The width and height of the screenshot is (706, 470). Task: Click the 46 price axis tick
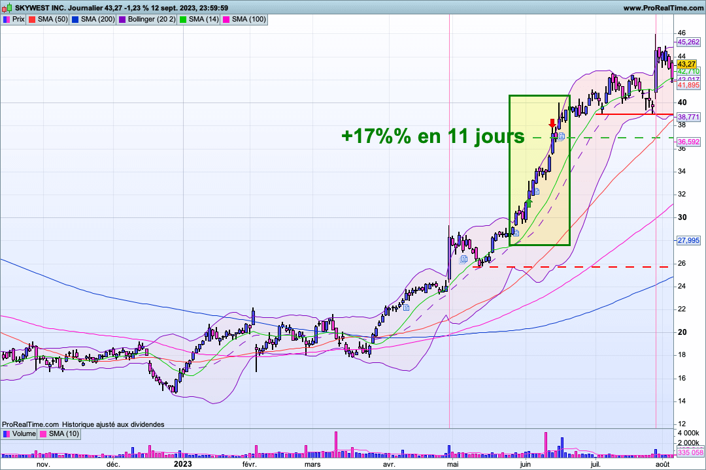point(682,33)
